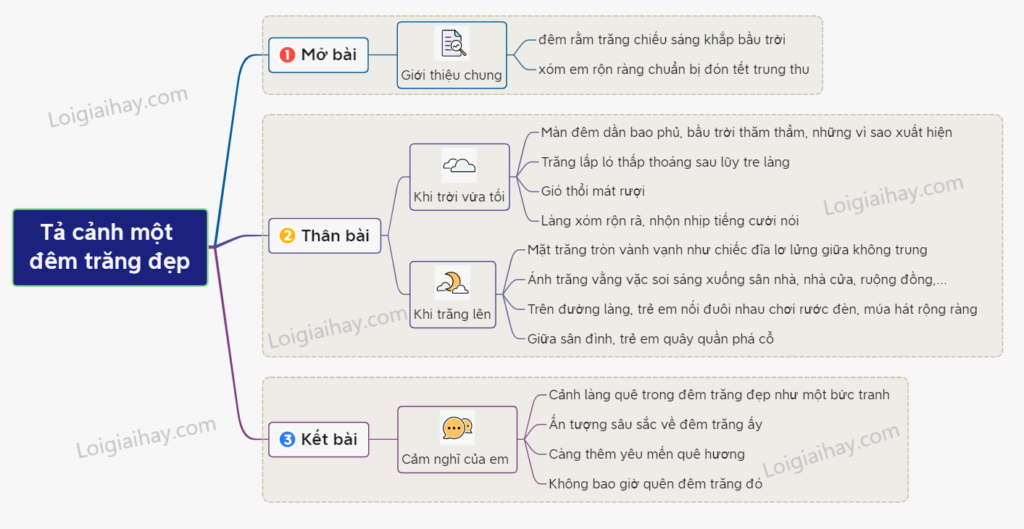Click the Cảm nghĩ của em label
The width and height of the screenshot is (1024, 529).
click(457, 459)
